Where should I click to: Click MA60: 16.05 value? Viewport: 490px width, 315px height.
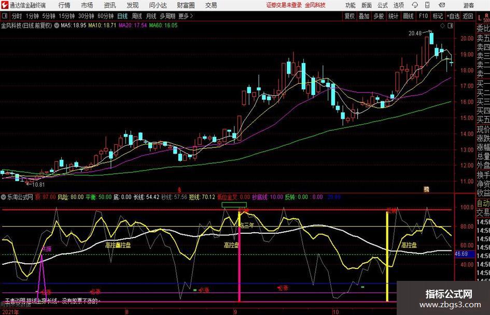coord(163,25)
